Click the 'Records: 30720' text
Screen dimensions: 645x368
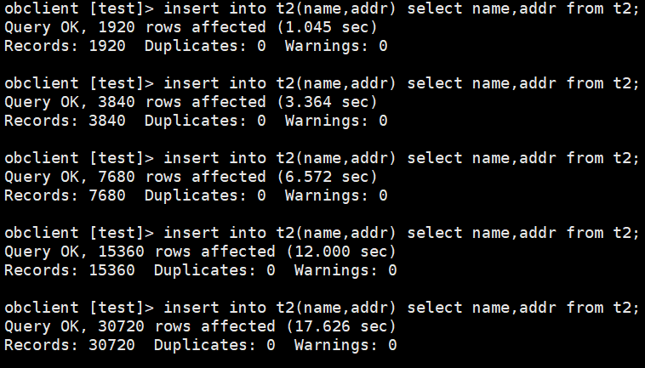(70, 345)
